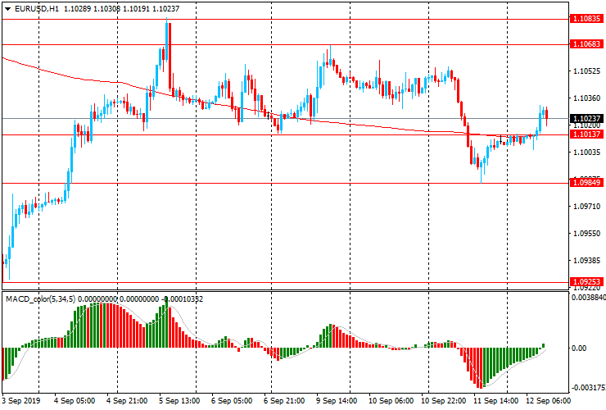606x410 pixels.
Task: Click the EURUSD,H1 chart title text
Action: (x=37, y=8)
